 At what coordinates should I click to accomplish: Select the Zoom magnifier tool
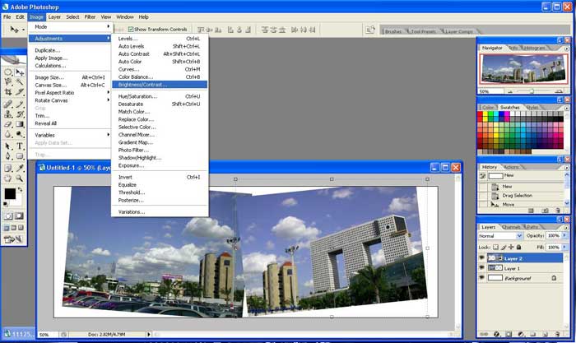(20, 178)
